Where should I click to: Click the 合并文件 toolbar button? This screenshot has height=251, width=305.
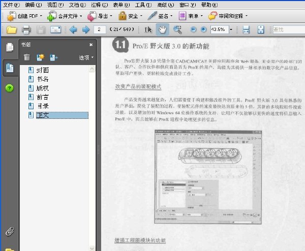click(x=65, y=16)
